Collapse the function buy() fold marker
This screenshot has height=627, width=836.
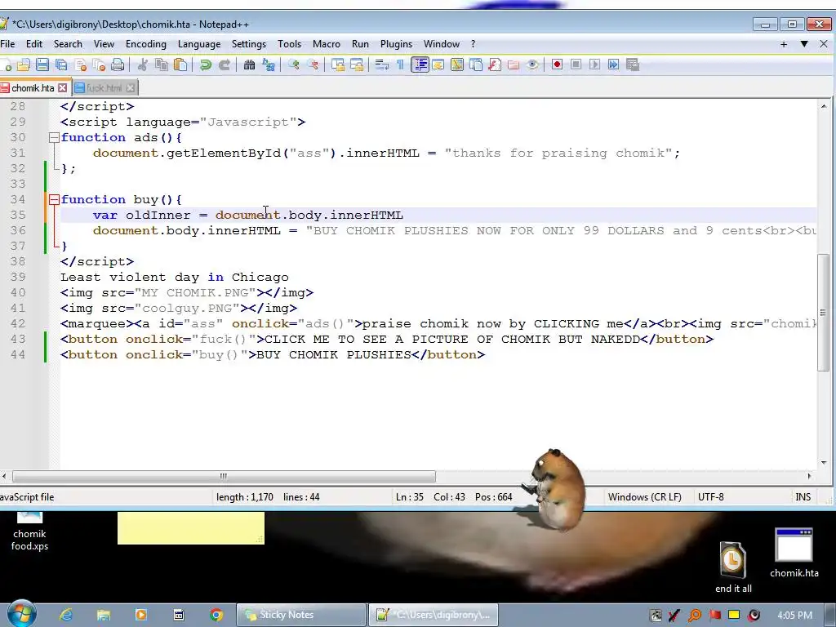pyautogui.click(x=54, y=200)
